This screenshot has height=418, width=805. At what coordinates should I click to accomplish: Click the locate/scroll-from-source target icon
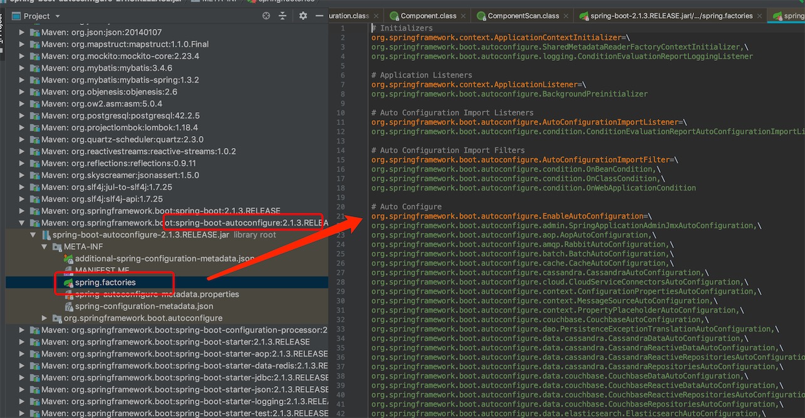point(266,16)
